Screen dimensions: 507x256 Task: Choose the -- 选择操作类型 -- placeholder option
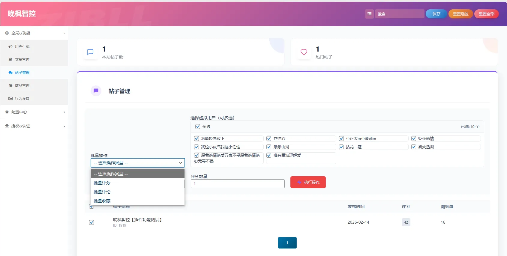pyautogui.click(x=138, y=174)
